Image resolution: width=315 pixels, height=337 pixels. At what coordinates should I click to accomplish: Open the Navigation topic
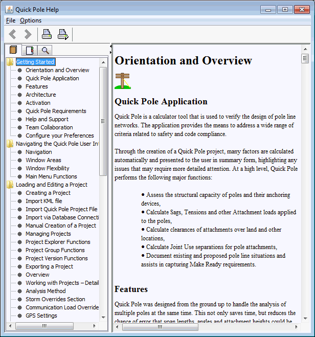[39, 152]
